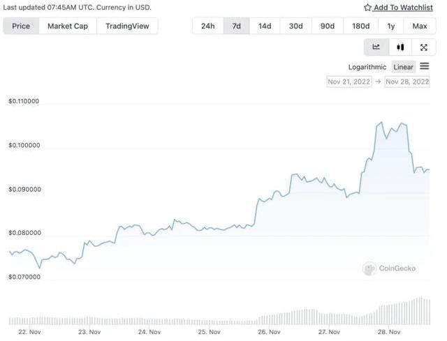The image size is (447, 341).
Task: Open the TradingView tab
Action: [128, 26]
